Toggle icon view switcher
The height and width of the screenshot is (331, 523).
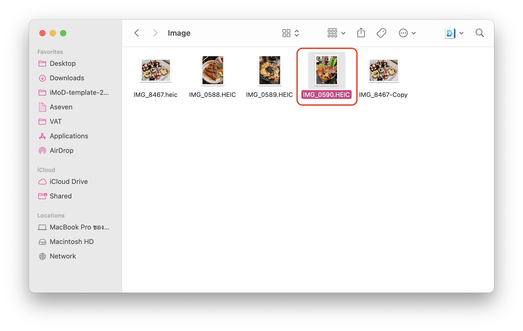pyautogui.click(x=290, y=33)
